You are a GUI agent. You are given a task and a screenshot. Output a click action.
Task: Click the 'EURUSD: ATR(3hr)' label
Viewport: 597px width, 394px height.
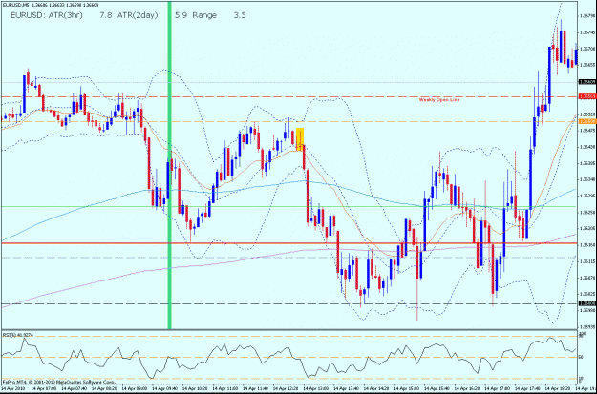[x=47, y=15]
